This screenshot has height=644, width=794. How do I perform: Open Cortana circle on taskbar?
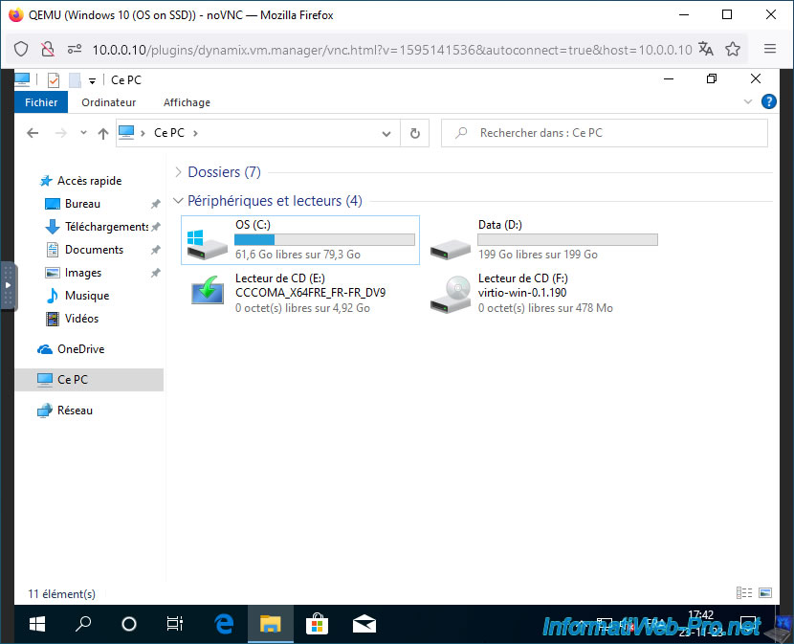coord(129,624)
